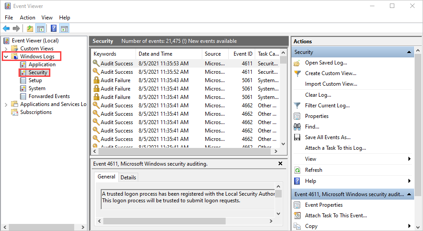
Task: Click the Help question-mark icon in Actions
Action: 297,181
